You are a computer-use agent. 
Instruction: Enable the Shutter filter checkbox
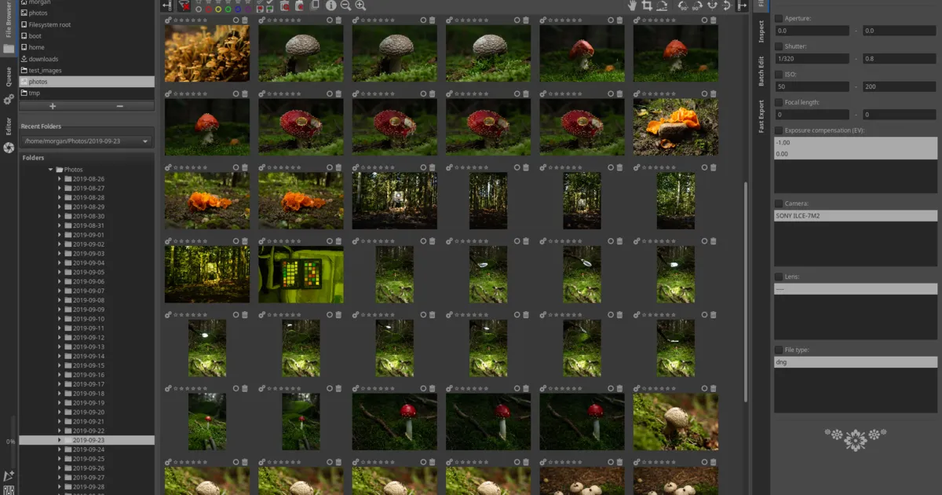[x=779, y=46]
